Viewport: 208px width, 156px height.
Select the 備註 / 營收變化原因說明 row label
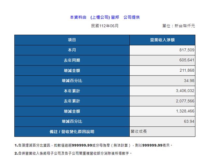point(72,132)
